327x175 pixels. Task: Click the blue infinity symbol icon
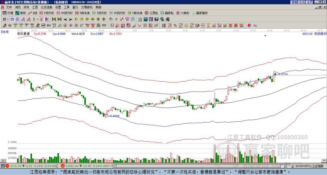[255, 26]
